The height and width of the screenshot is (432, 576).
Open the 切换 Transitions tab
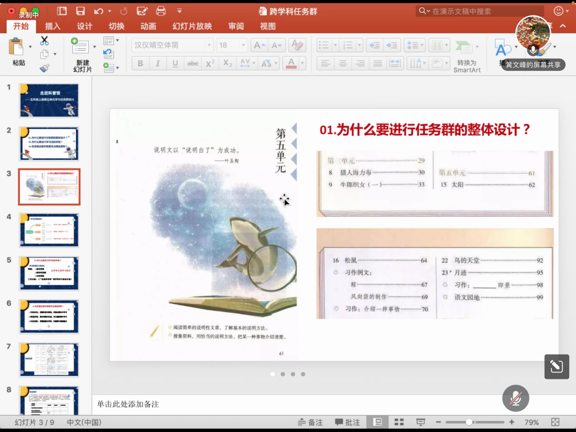pos(116,26)
